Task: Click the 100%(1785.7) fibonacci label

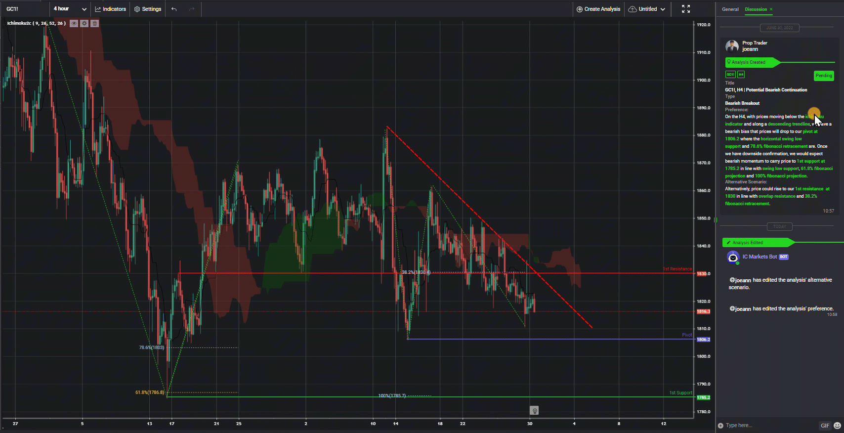Action: tap(392, 396)
